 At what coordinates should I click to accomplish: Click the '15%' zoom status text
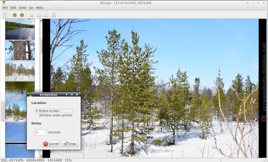[x=68, y=160]
